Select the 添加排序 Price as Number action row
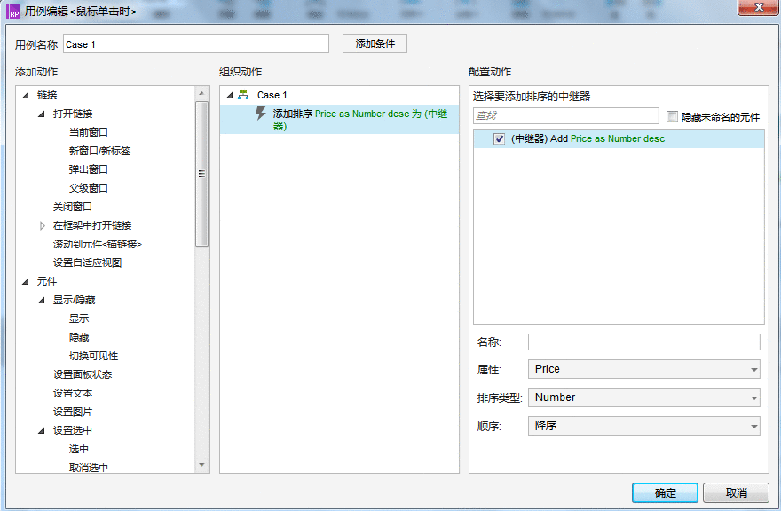 [339, 120]
